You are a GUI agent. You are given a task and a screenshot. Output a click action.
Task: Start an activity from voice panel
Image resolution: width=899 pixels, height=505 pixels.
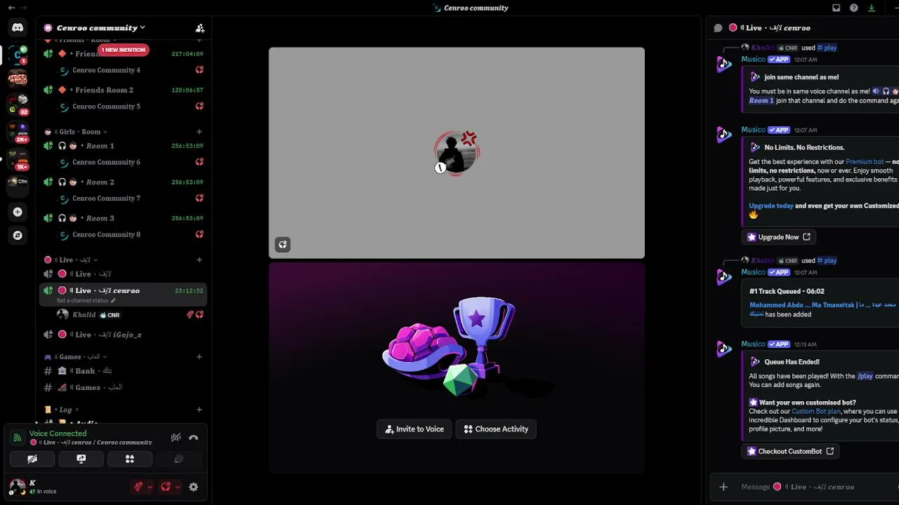pos(130,459)
